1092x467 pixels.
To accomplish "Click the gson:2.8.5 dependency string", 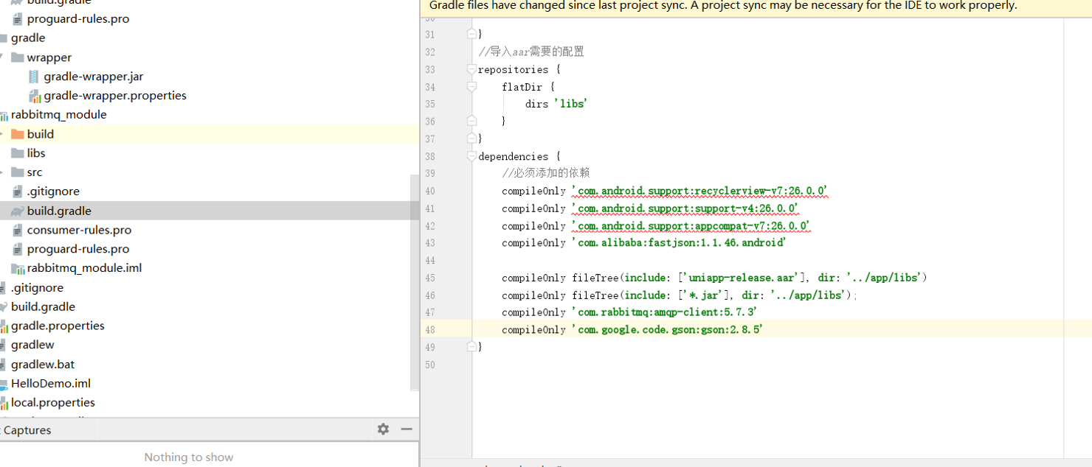I will point(667,330).
